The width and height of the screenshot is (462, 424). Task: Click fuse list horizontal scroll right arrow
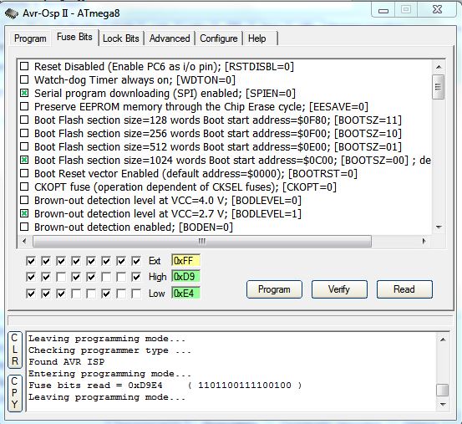(424, 241)
